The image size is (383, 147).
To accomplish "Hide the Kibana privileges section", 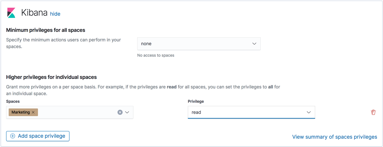I will [55, 14].
